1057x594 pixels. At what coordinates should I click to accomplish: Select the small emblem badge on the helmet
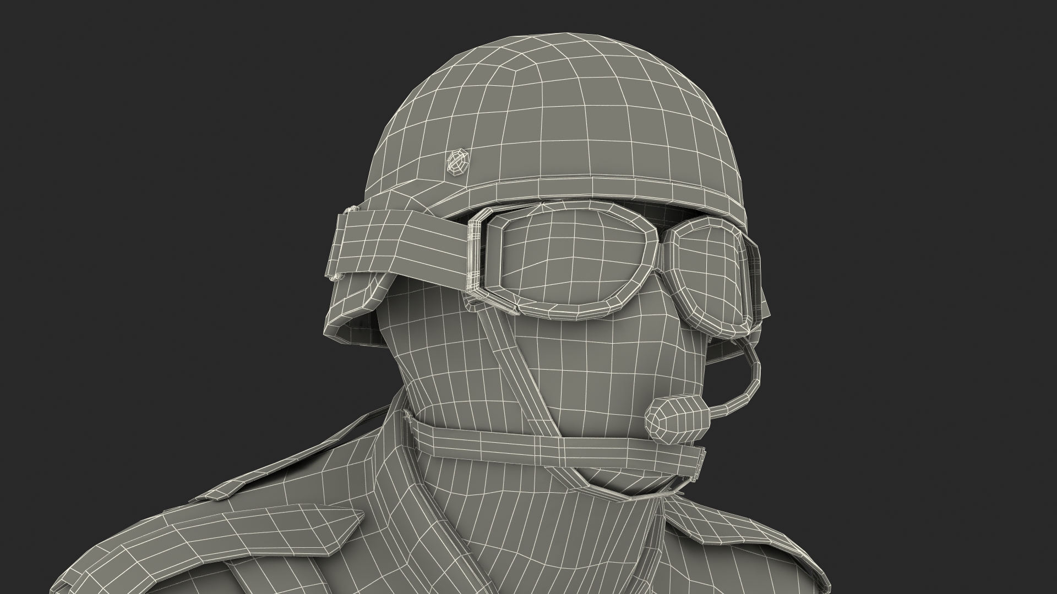click(456, 162)
